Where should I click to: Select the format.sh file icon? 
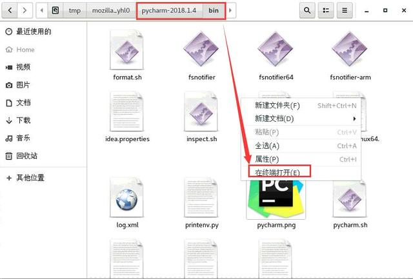pyautogui.click(x=126, y=50)
